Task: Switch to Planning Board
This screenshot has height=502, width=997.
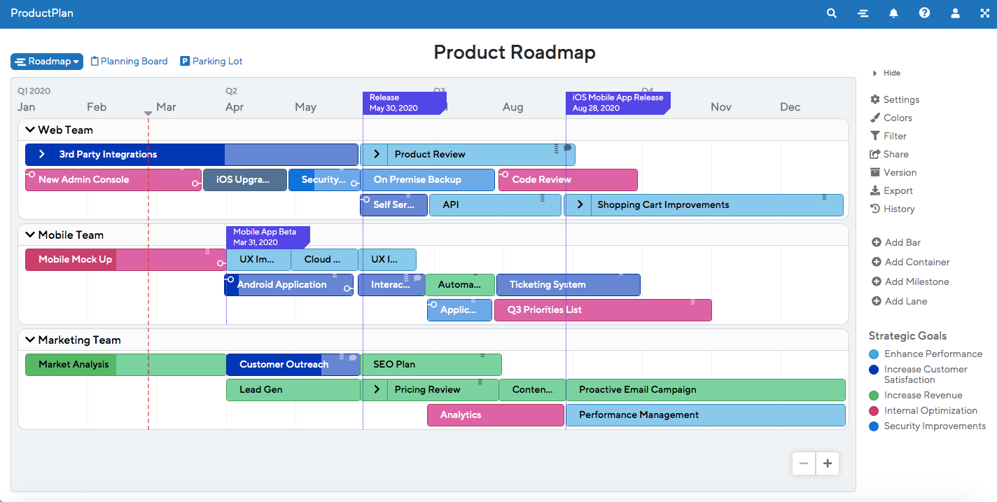Action: [130, 62]
